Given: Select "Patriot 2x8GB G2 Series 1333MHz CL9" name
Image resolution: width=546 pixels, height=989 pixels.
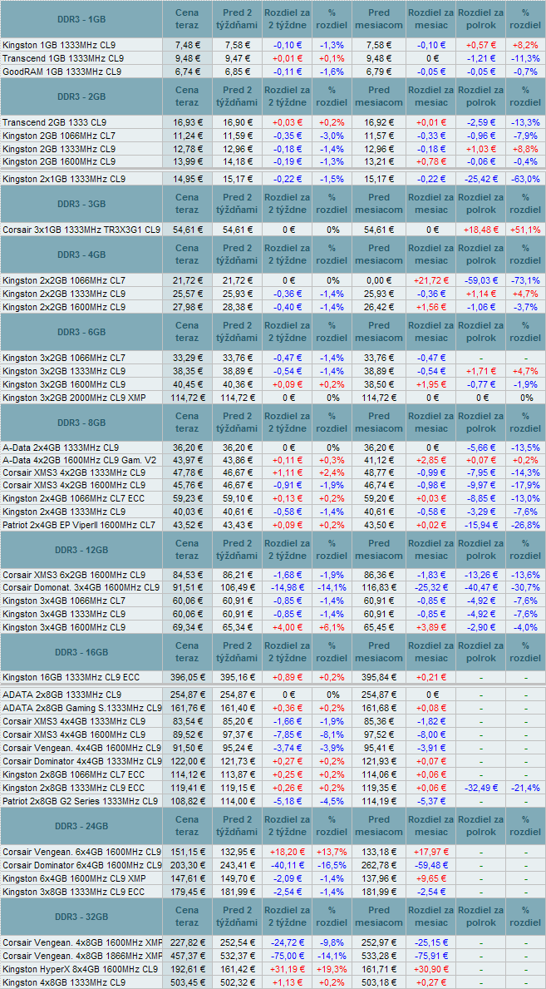Looking at the screenshot, I should pos(80,802).
